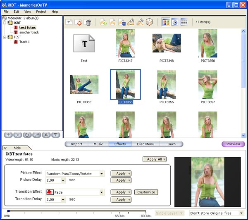Click the trash can delete icon
Viewport: 248px width, 220px height.
click(x=88, y=22)
